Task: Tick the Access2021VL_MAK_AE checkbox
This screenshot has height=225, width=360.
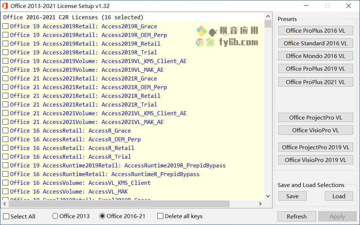Action: pos(5,122)
